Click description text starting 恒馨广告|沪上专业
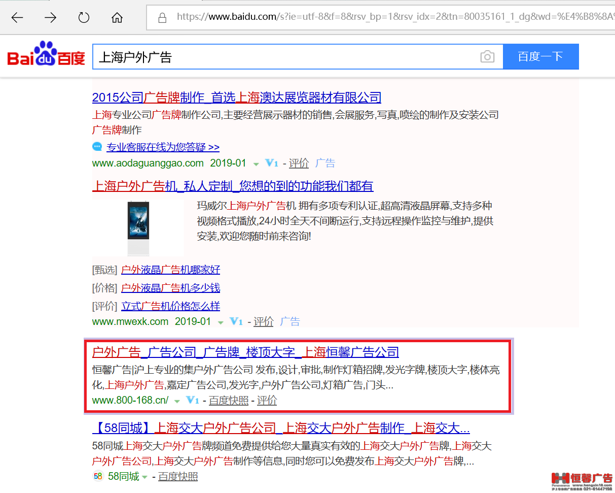The image size is (615, 493). coord(296,377)
